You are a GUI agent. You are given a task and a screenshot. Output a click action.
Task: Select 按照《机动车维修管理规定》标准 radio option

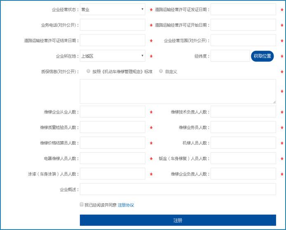point(88,71)
